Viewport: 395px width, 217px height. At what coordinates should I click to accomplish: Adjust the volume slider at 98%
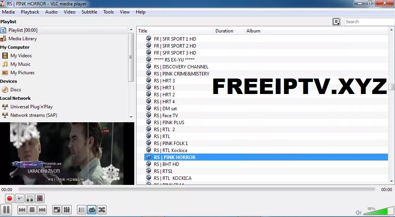pyautogui.click(x=378, y=211)
